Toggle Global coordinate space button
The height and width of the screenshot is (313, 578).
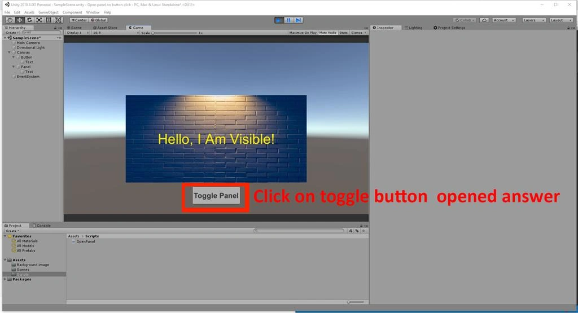click(x=98, y=20)
